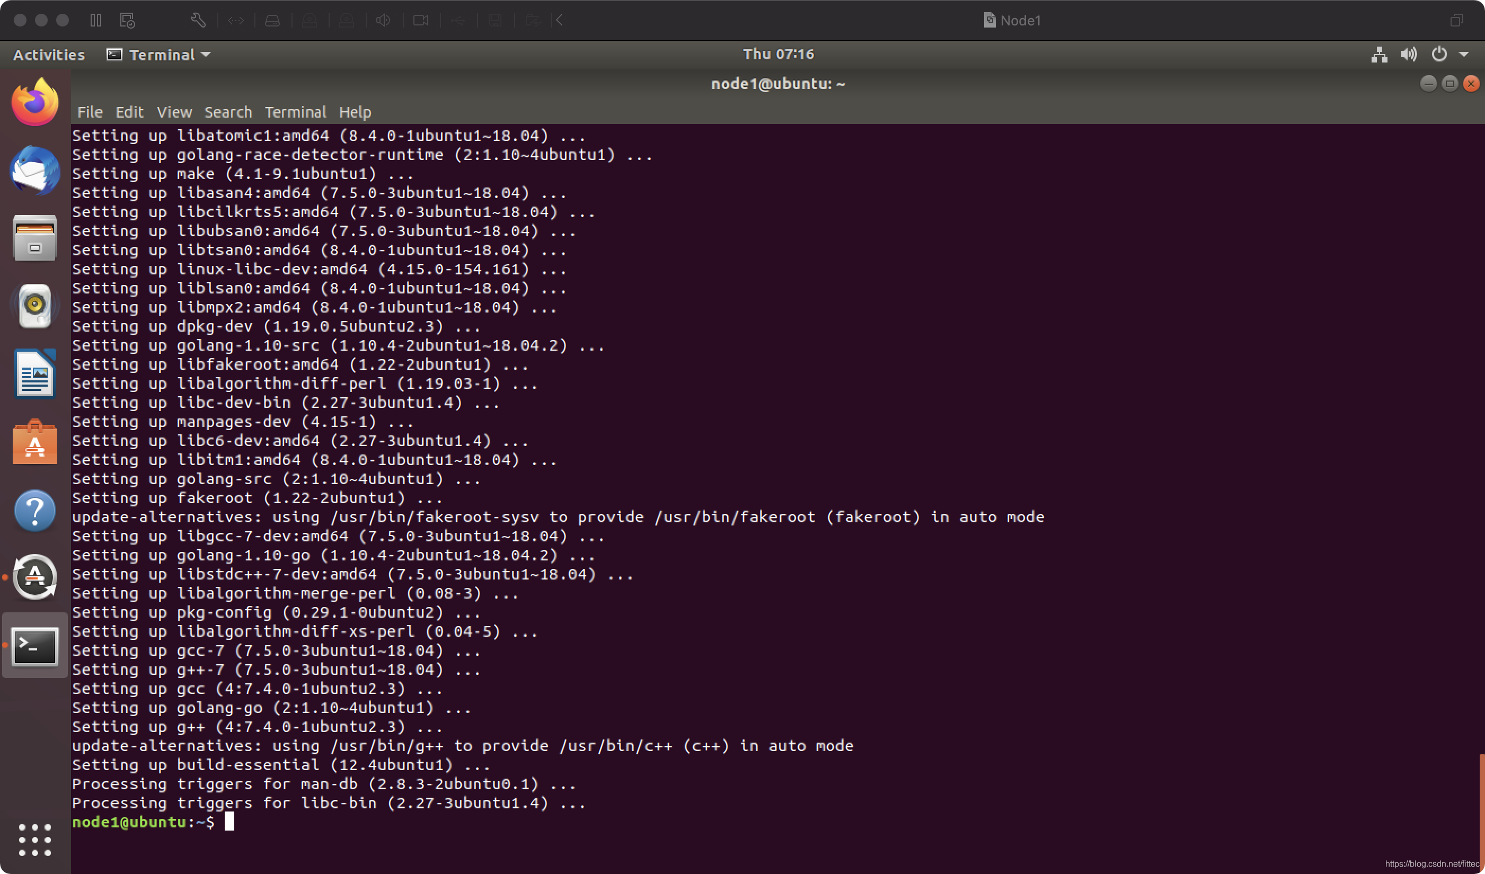Open the Help menu in terminal

pyautogui.click(x=355, y=112)
